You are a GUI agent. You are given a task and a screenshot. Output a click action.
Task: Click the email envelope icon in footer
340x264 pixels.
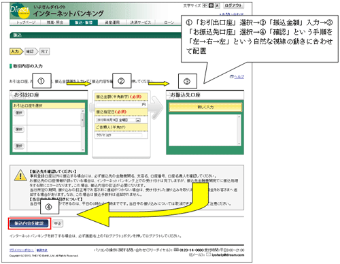[208, 254]
